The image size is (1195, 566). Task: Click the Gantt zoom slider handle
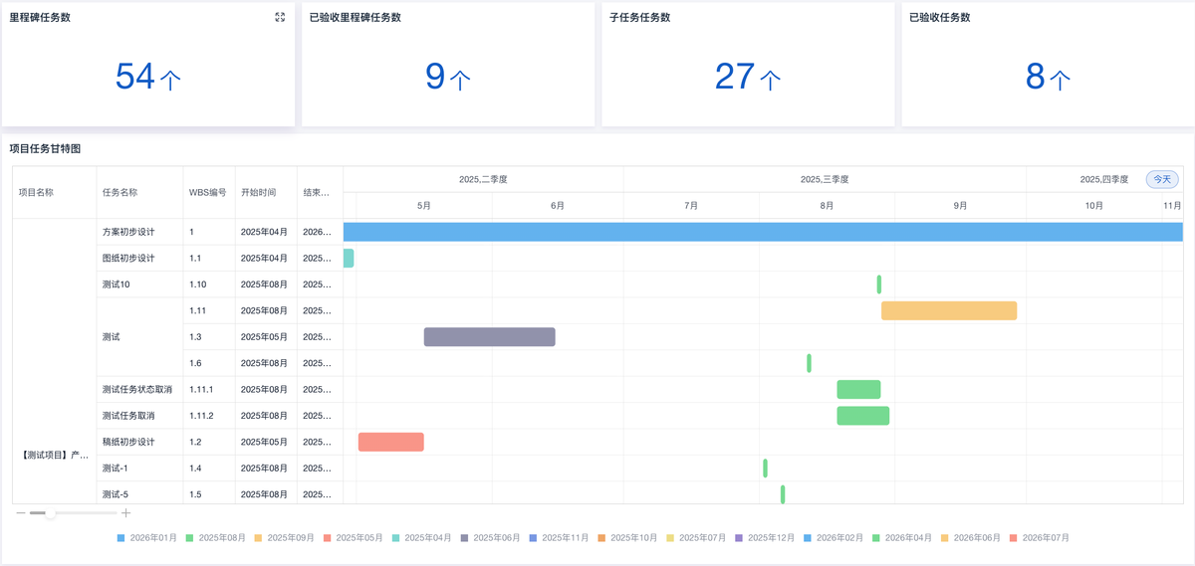tap(50, 513)
